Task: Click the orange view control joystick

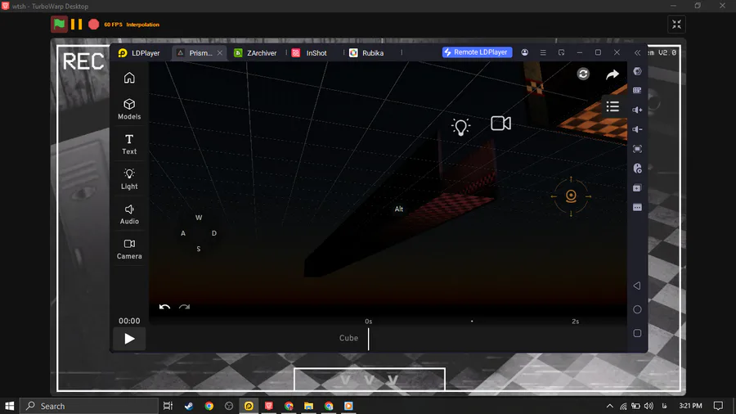Action: (571, 196)
